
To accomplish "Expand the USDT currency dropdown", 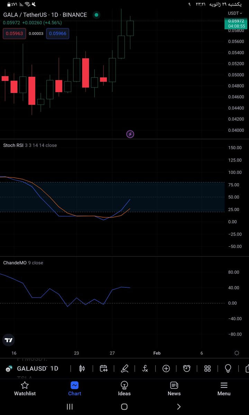I will coord(235,13).
